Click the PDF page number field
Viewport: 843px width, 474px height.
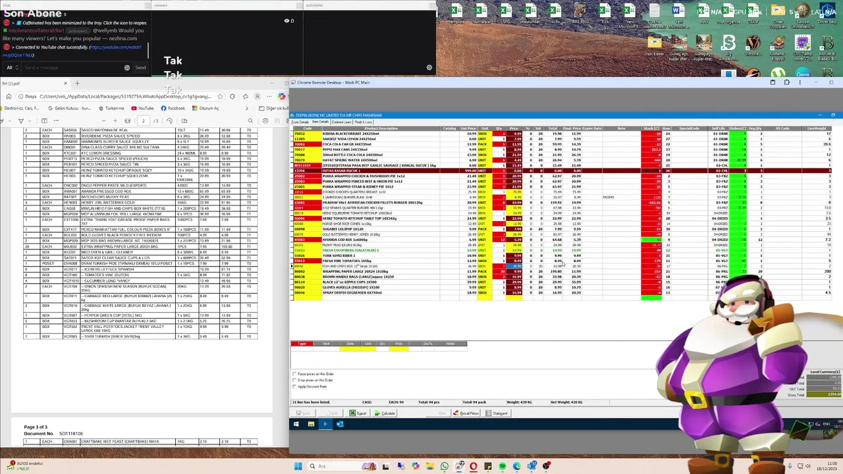pyautogui.click(x=143, y=120)
